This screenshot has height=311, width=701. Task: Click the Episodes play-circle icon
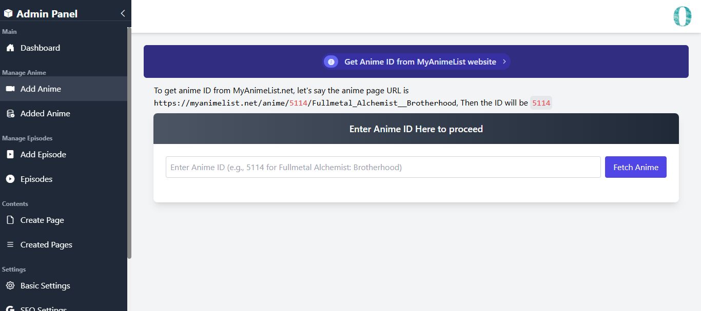point(10,179)
